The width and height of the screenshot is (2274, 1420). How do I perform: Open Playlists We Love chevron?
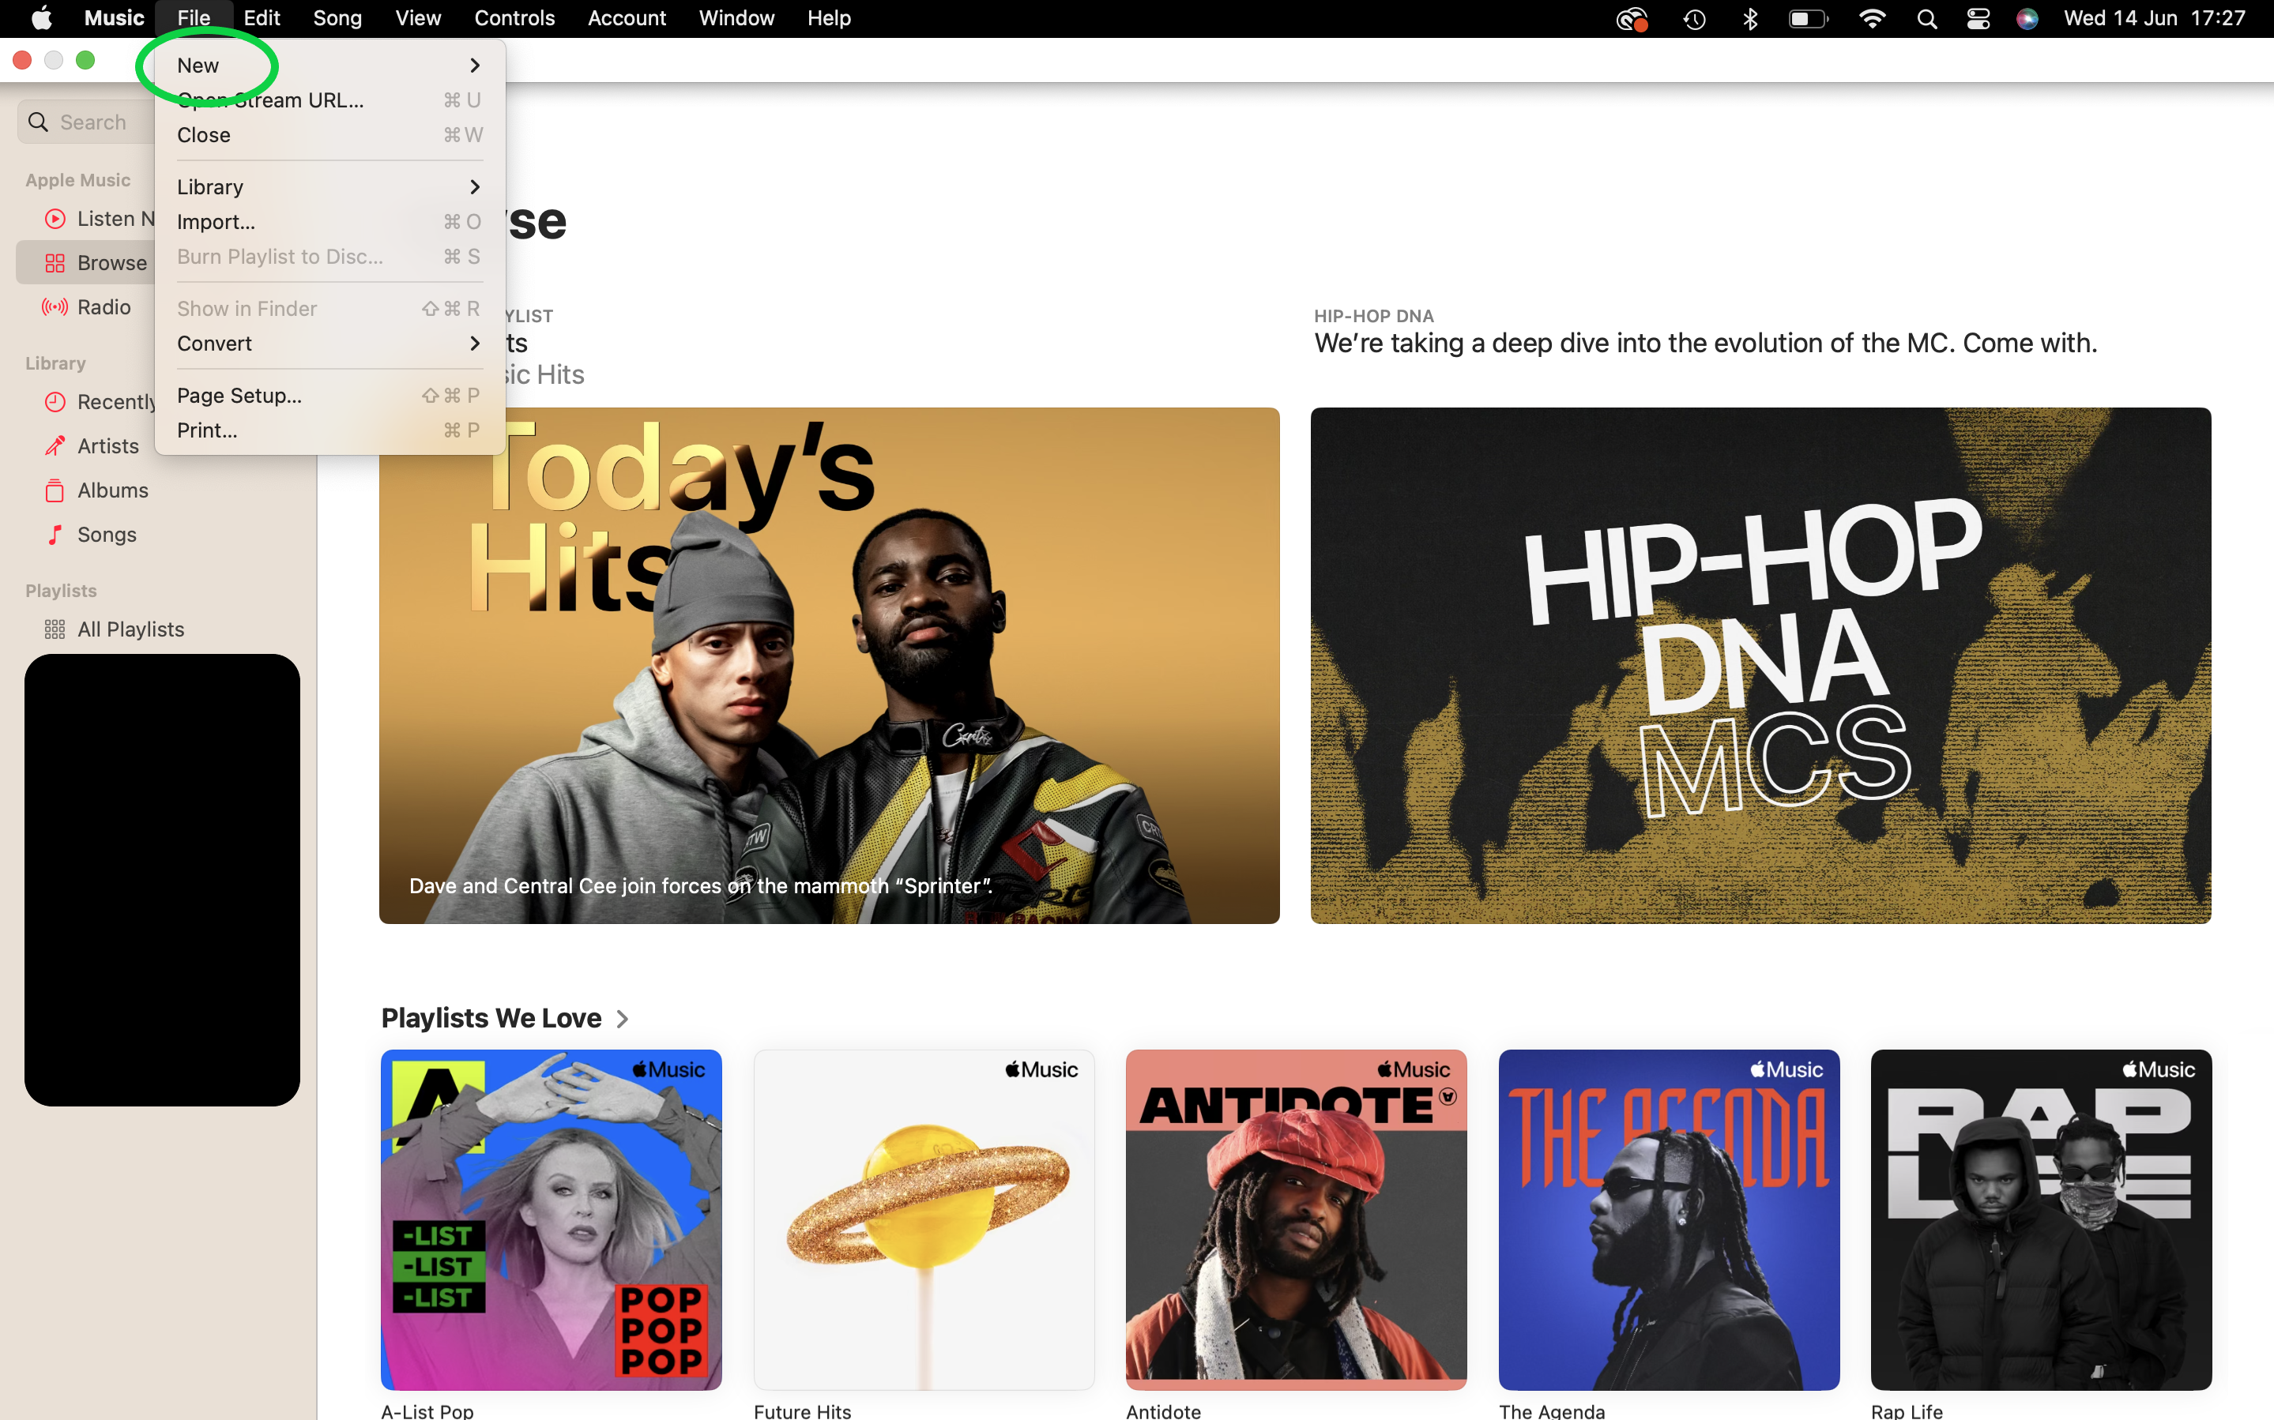pyautogui.click(x=622, y=1019)
